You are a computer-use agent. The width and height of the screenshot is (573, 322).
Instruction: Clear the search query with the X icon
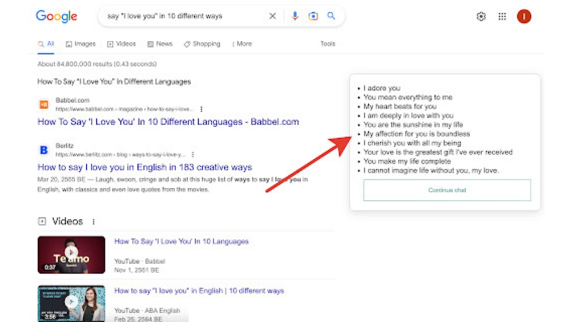272,16
